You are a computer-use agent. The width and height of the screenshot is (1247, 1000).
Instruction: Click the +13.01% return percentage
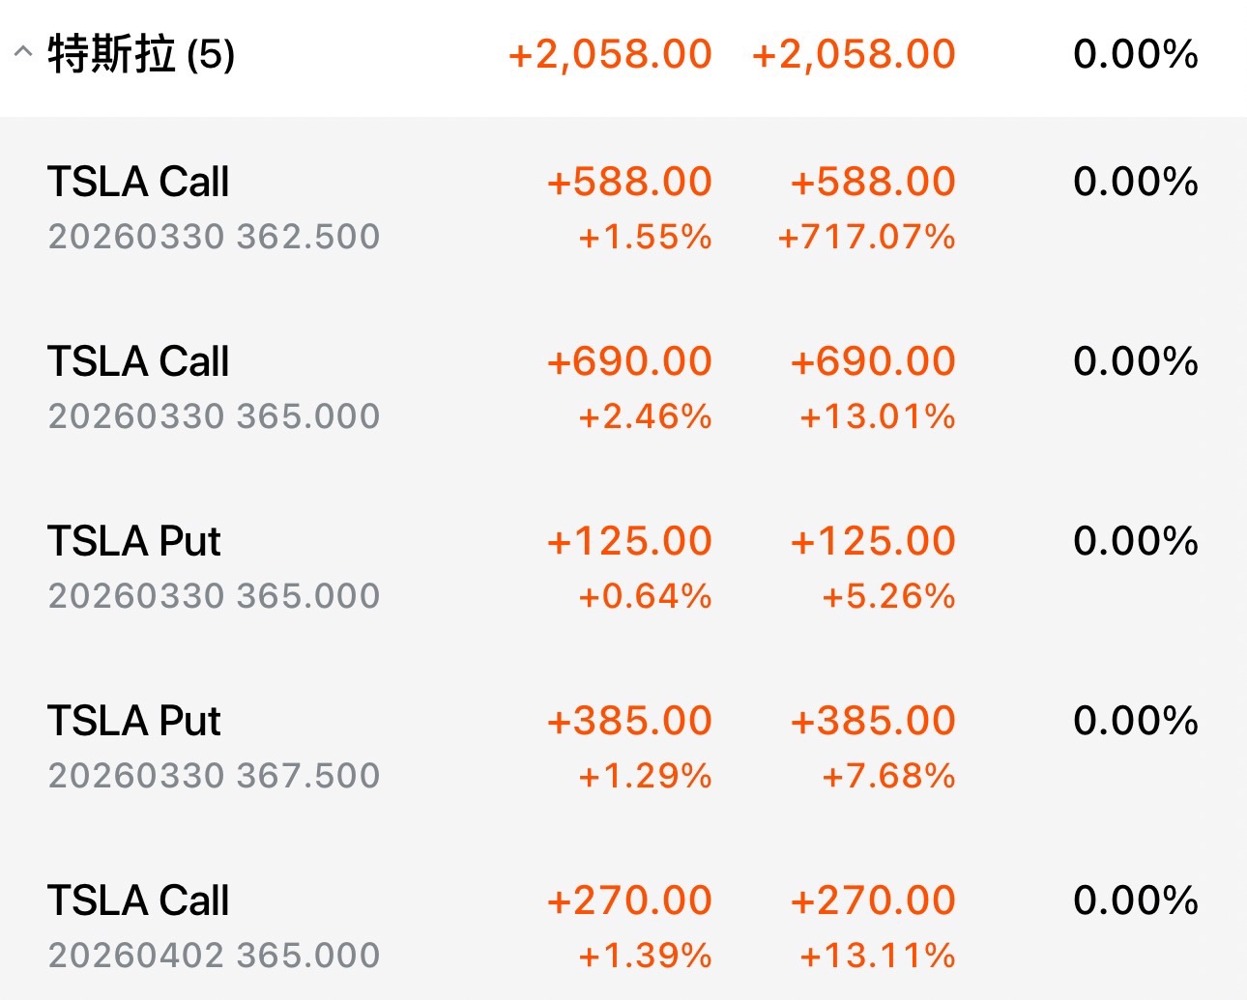point(878,416)
